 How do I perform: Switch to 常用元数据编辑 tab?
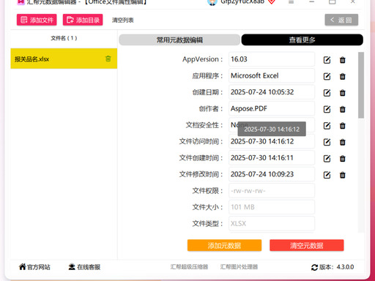(x=179, y=40)
